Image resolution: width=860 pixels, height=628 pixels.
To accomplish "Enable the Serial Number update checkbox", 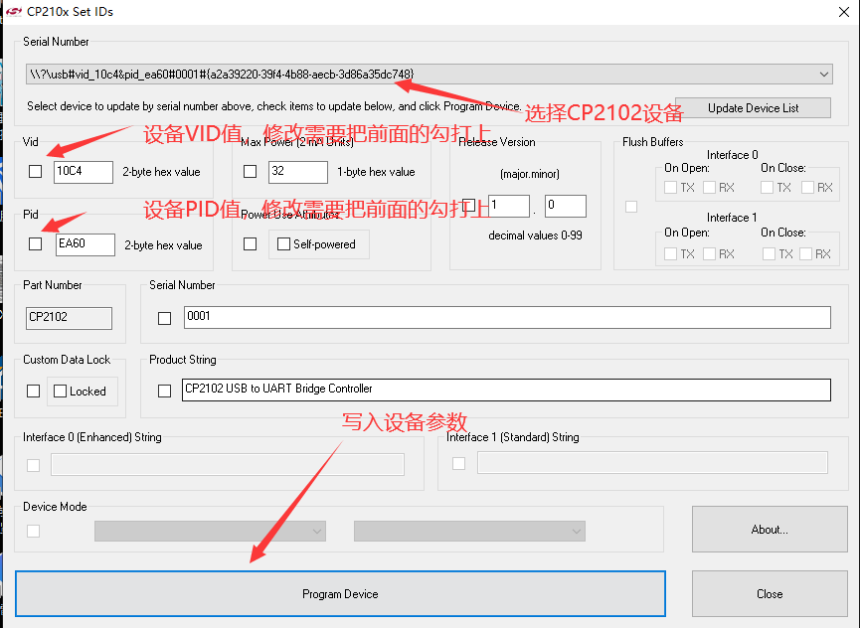I will [164, 318].
